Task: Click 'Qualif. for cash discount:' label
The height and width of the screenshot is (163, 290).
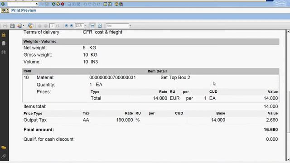Action: (x=49, y=139)
